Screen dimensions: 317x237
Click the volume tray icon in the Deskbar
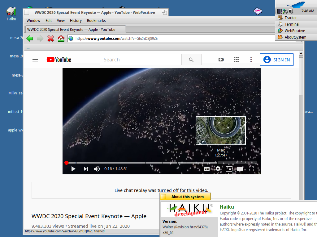pyautogui.click(x=291, y=11)
